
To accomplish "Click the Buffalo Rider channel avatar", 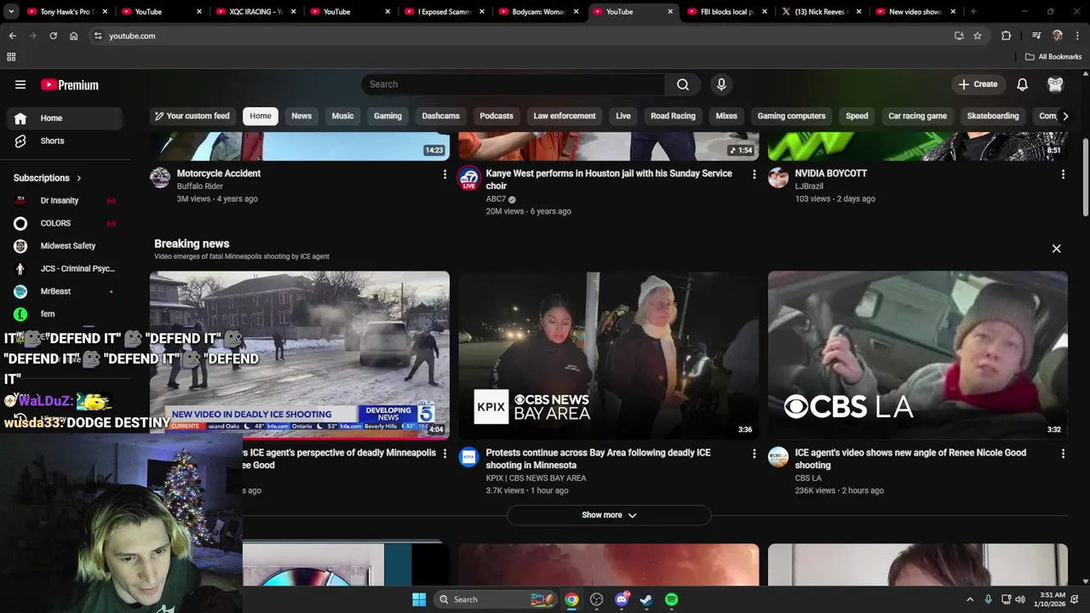I will [160, 177].
